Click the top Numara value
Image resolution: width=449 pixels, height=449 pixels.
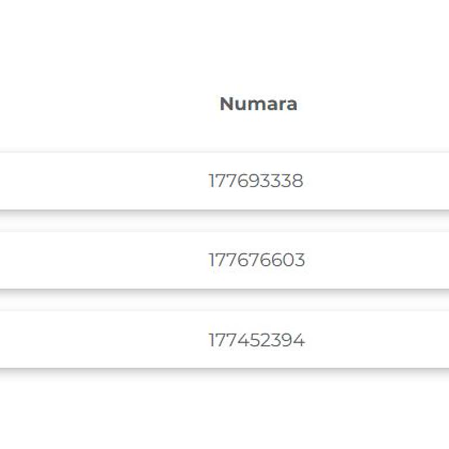(x=256, y=181)
